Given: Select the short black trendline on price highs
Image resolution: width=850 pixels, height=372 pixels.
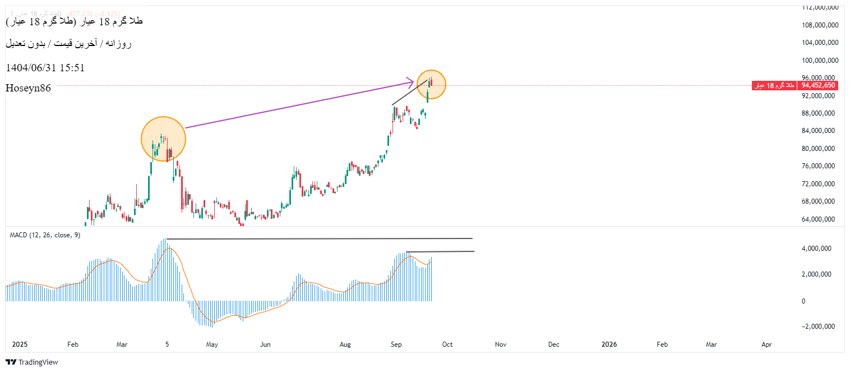Looking at the screenshot, I should 408,95.
